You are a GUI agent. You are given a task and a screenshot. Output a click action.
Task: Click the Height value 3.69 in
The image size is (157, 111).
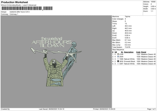pyautogui.click(x=153, y=6)
